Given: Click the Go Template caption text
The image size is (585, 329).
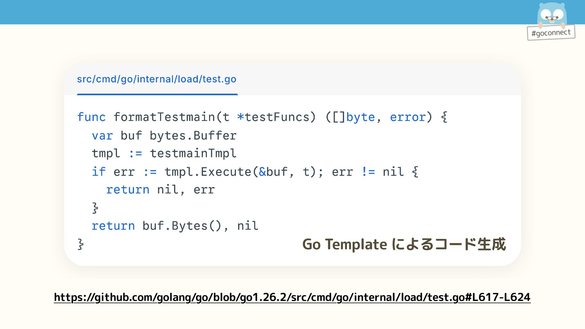Looking at the screenshot, I should click(404, 244).
